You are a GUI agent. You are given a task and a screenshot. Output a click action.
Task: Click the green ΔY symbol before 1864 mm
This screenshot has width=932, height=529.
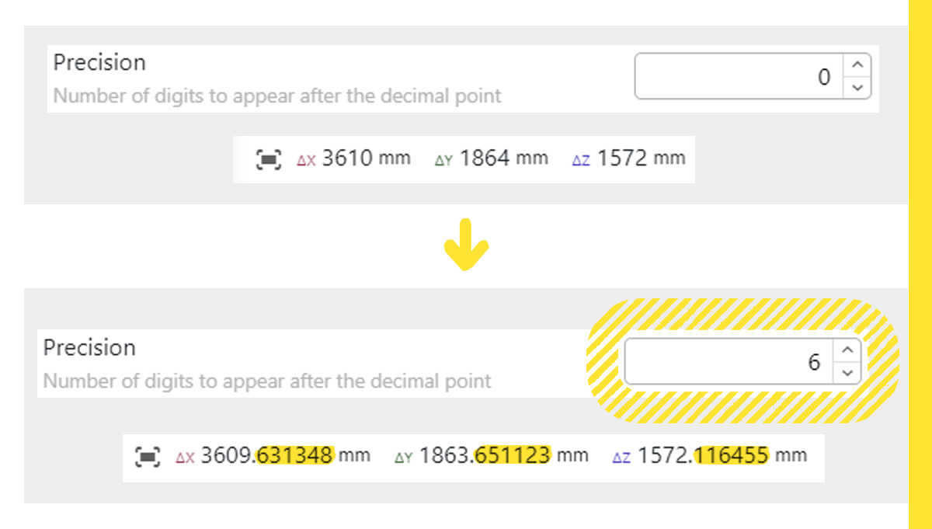[443, 161]
